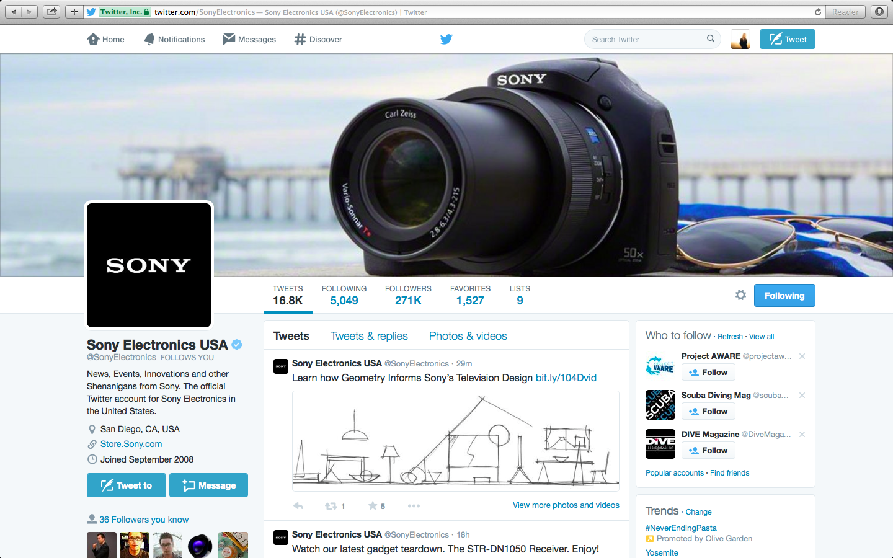Open more options dots on Geometry tweet
The width and height of the screenshot is (893, 558).
point(414,506)
